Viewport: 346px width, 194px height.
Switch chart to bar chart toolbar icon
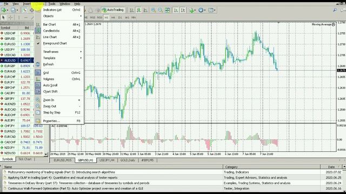click(x=132, y=10)
